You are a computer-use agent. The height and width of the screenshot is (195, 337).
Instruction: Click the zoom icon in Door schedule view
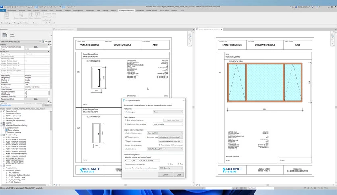point(190,41)
